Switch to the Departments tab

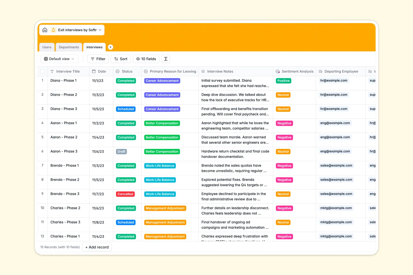(69, 47)
